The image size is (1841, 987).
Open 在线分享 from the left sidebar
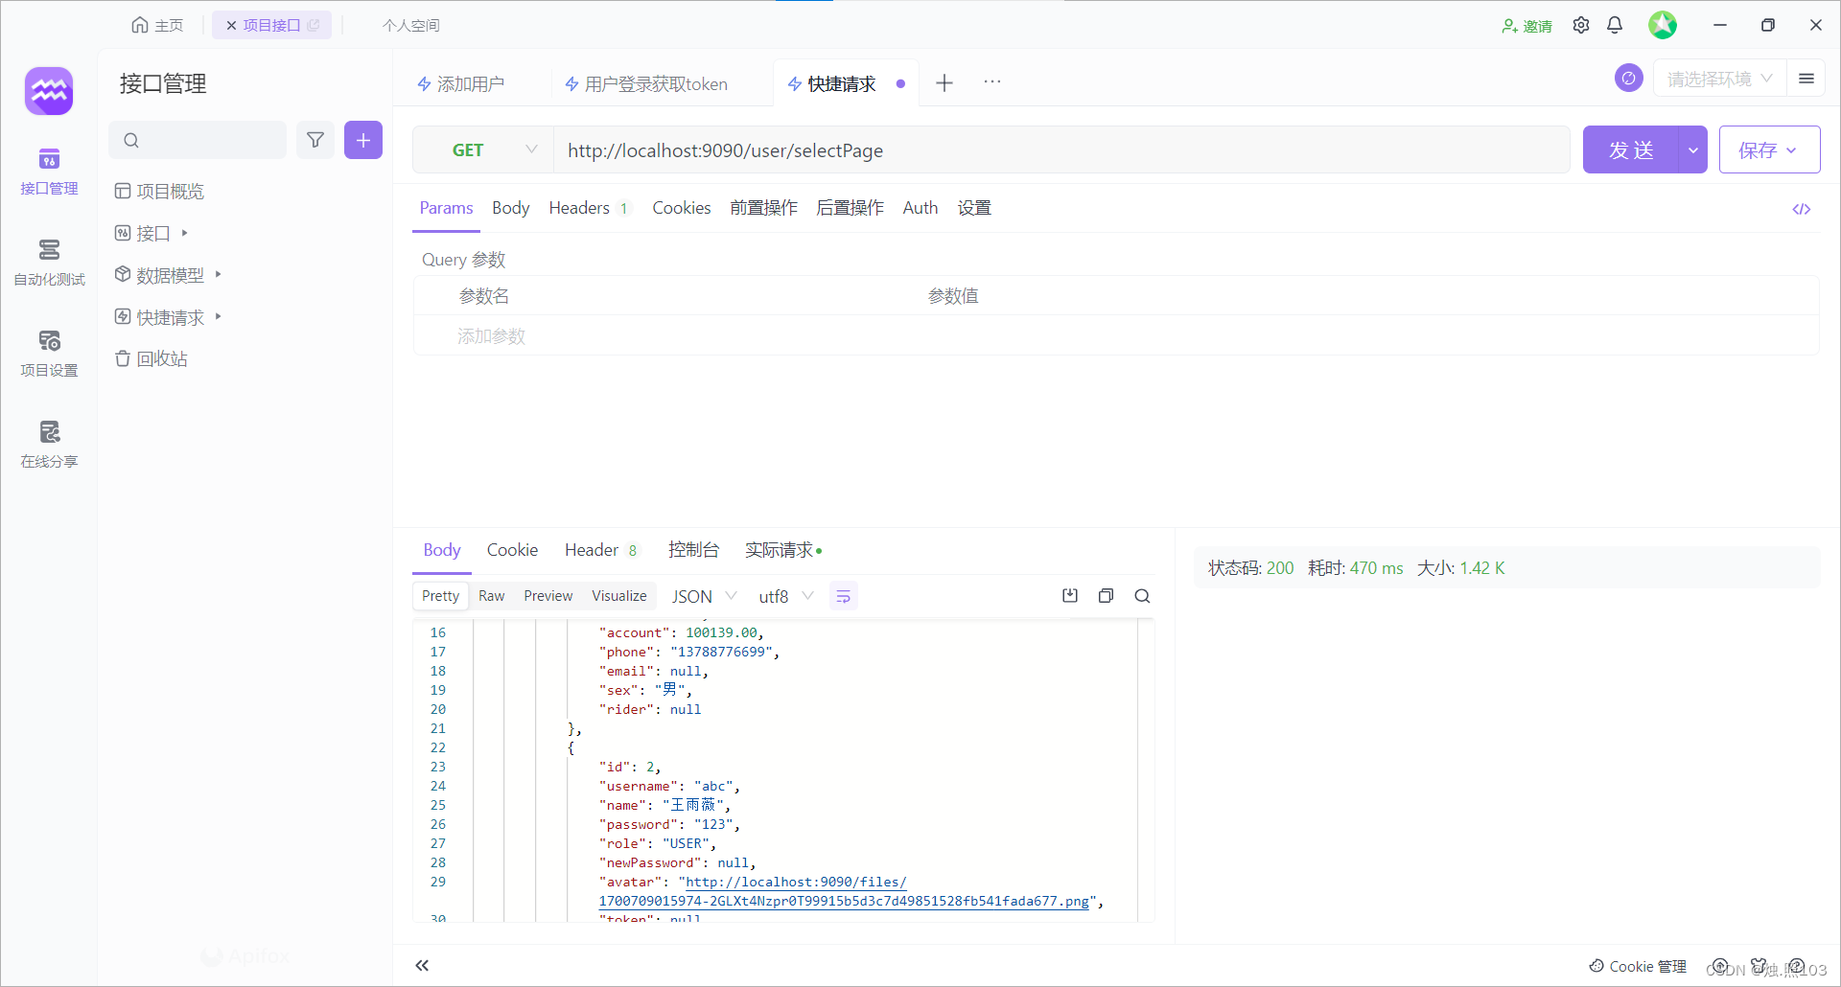tap(49, 443)
